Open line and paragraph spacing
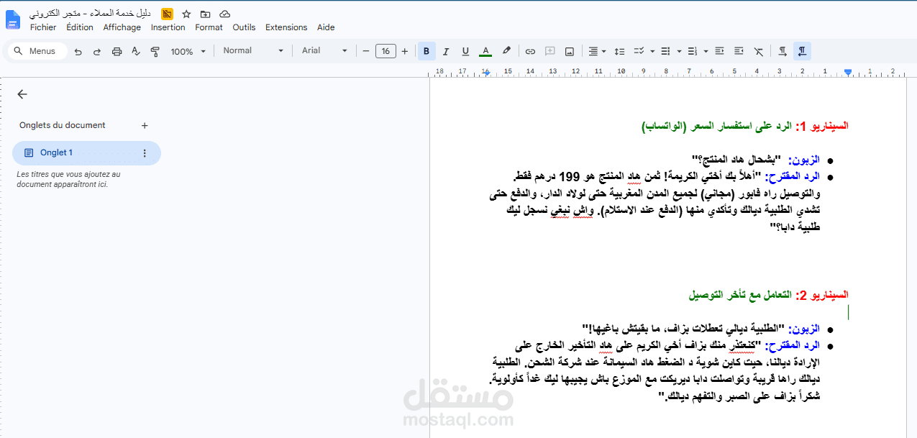 620,51
